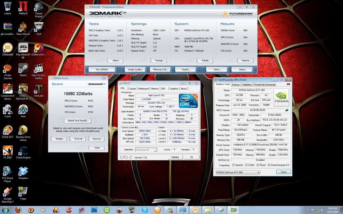This screenshot has width=343, height=214.
Task: Open the Processor #1 selection dropdown
Action: tap(146, 150)
